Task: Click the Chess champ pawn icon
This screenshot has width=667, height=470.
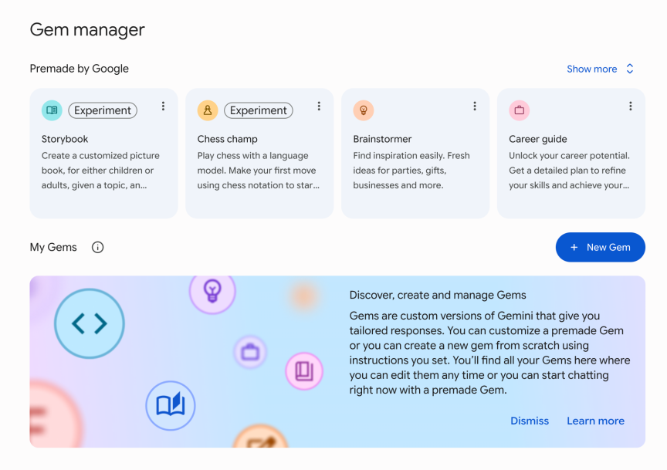Action: tap(208, 110)
